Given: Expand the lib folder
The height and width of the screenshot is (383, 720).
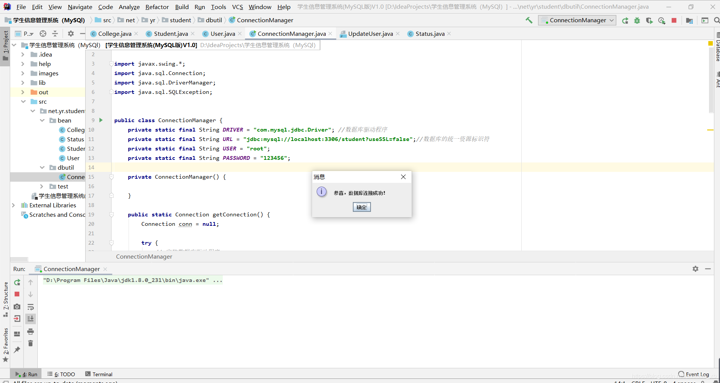Looking at the screenshot, I should pyautogui.click(x=23, y=83).
